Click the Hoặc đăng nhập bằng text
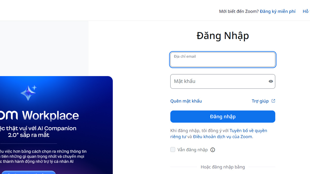This screenshot has width=310, height=174. point(223,167)
